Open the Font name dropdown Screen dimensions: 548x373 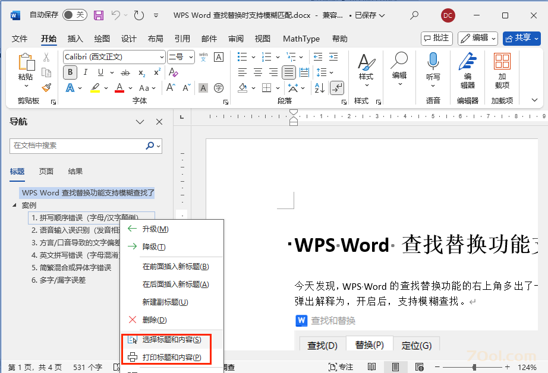coord(162,57)
